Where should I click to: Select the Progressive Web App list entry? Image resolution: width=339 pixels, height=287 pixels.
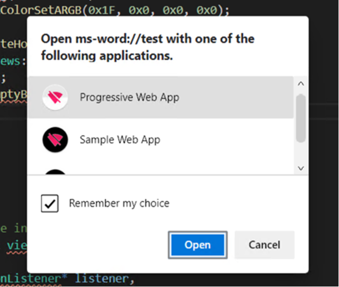(161, 97)
